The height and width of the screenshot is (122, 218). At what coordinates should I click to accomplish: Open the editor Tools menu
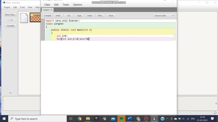[x=66, y=4]
